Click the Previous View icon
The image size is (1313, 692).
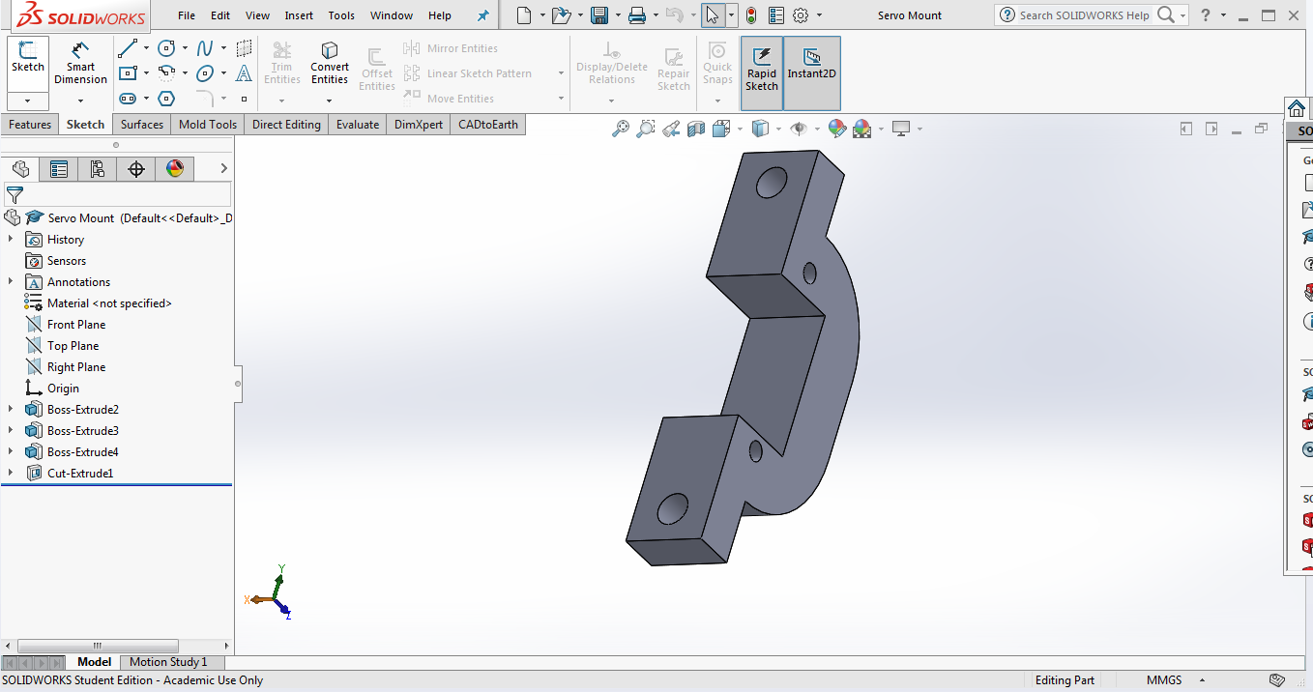[671, 129]
